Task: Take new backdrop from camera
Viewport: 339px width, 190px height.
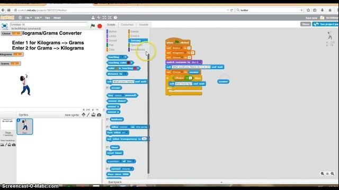Action: (x=14, y=145)
